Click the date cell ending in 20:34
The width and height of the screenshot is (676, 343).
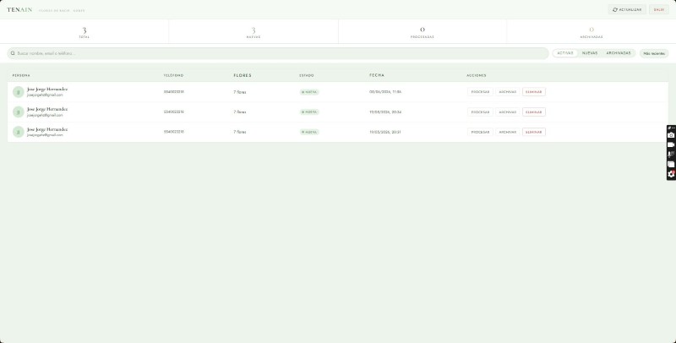[385, 112]
